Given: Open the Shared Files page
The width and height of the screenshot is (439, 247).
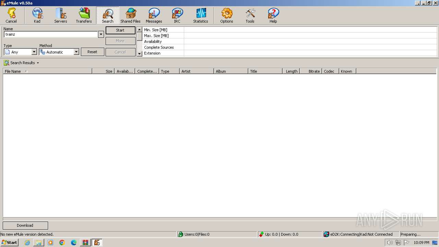Looking at the screenshot, I should (x=130, y=15).
